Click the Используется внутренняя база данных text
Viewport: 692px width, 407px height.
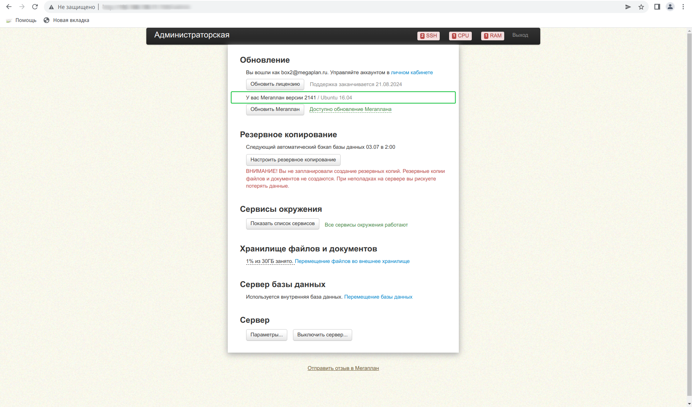click(294, 297)
